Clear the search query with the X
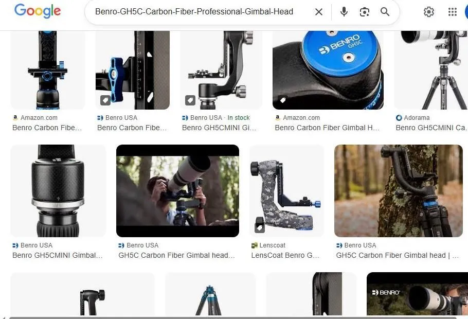Screen dimensions: 468x319 319,12
